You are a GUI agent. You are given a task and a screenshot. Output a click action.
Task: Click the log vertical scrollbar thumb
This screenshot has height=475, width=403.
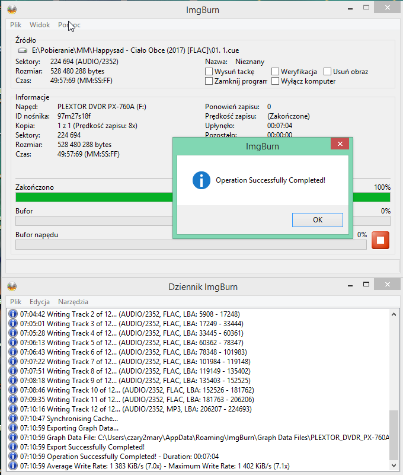click(x=394, y=435)
